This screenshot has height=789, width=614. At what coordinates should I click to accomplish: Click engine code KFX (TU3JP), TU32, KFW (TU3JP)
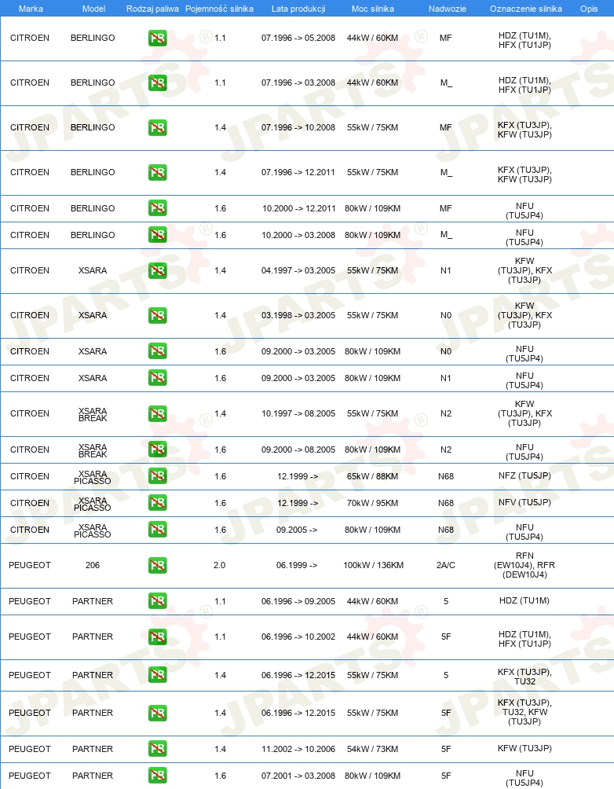tap(524, 712)
